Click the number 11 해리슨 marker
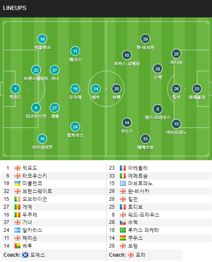This screenshot has width=212, height=262. point(75,51)
